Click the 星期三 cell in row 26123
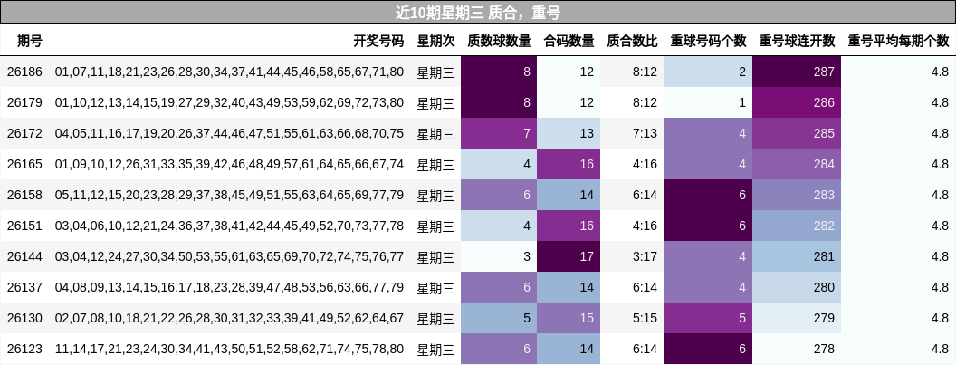Viewport: 956px width, 365px height. point(436,349)
